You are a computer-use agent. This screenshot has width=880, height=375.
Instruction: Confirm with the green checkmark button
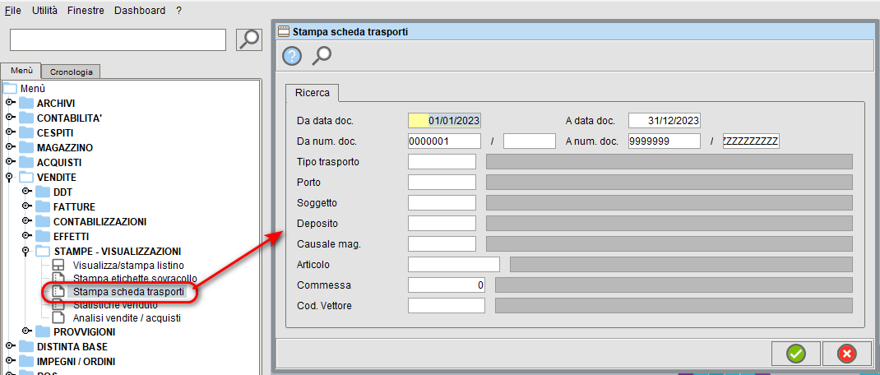tap(795, 353)
